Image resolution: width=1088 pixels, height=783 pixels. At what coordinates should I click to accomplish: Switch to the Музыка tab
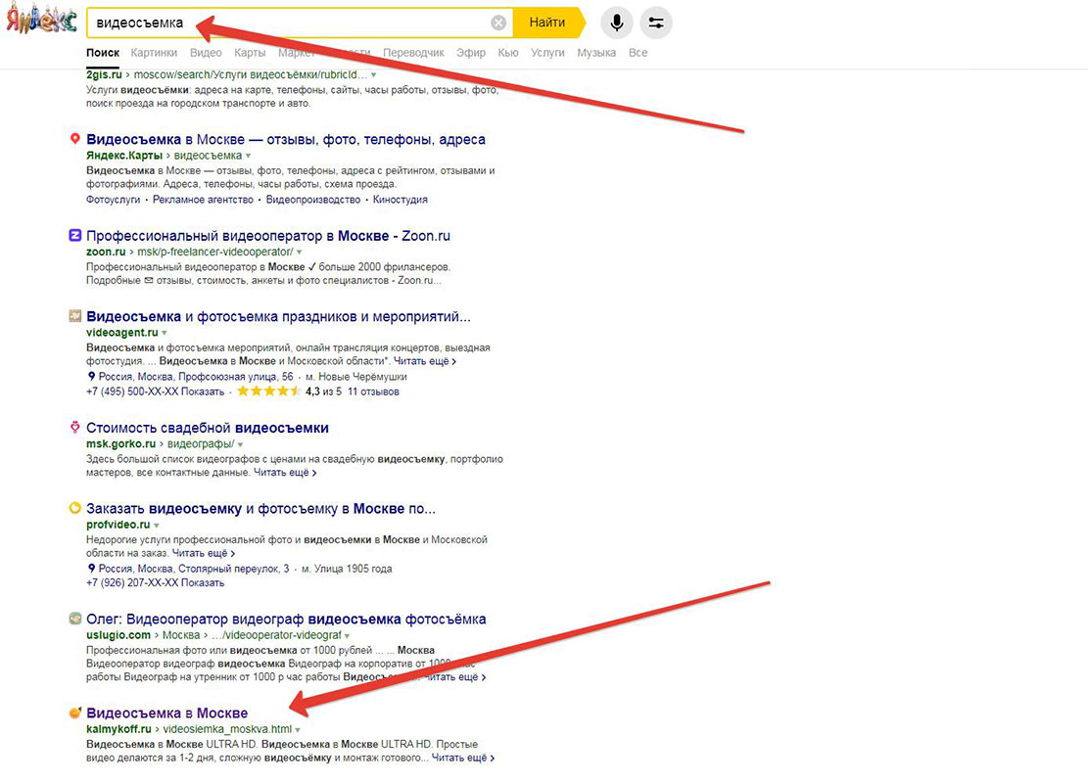coord(596,53)
